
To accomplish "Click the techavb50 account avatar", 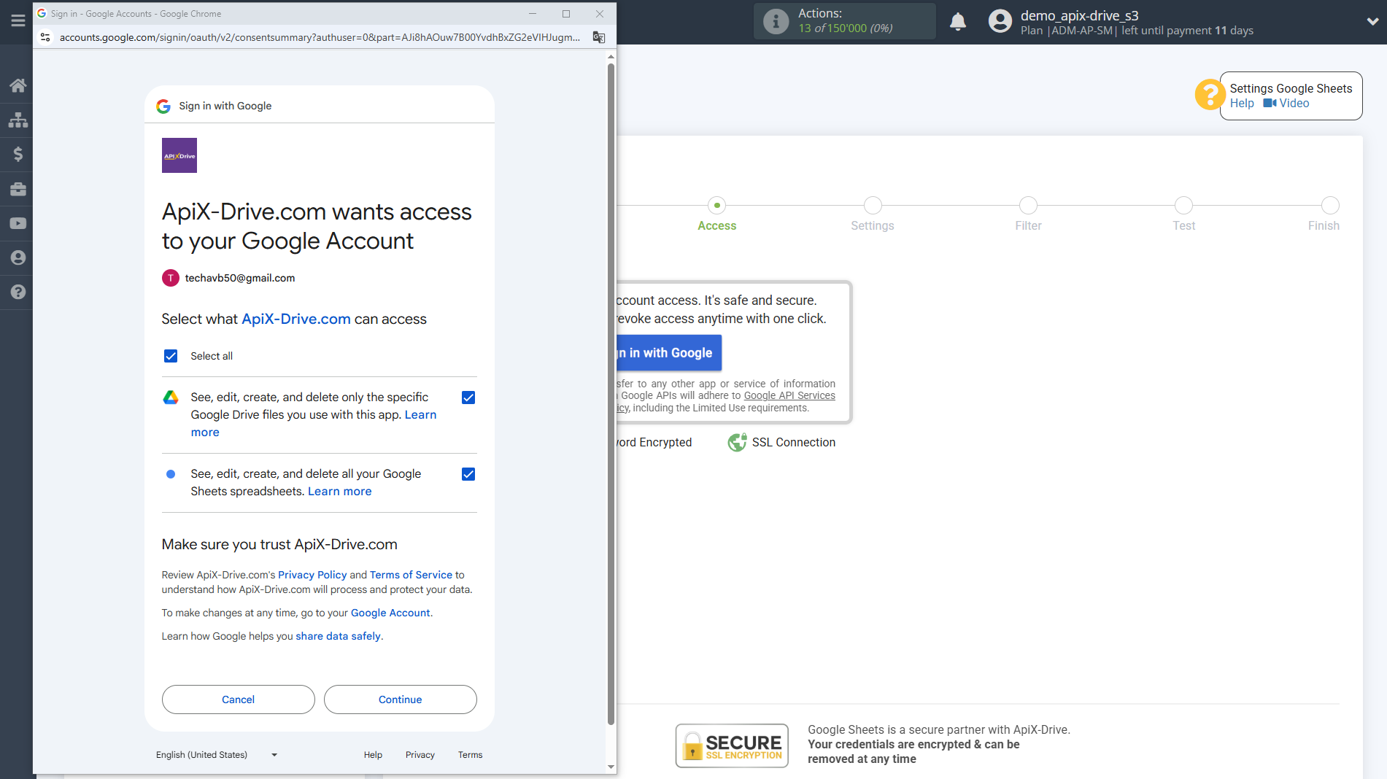I will point(171,278).
